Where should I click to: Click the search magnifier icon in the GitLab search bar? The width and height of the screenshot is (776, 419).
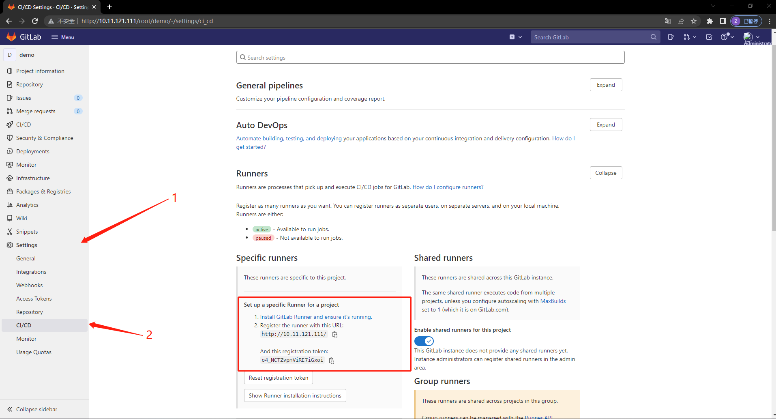[653, 37]
